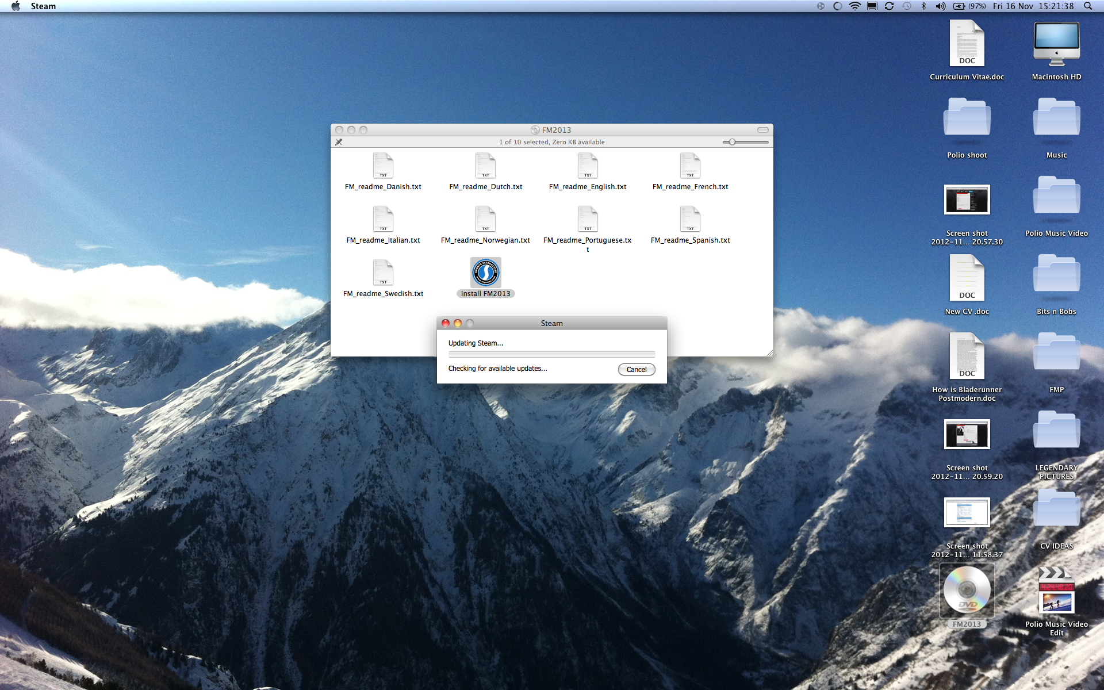
Task: Click the toolbar toggle pill in FM2013 window
Action: point(763,130)
